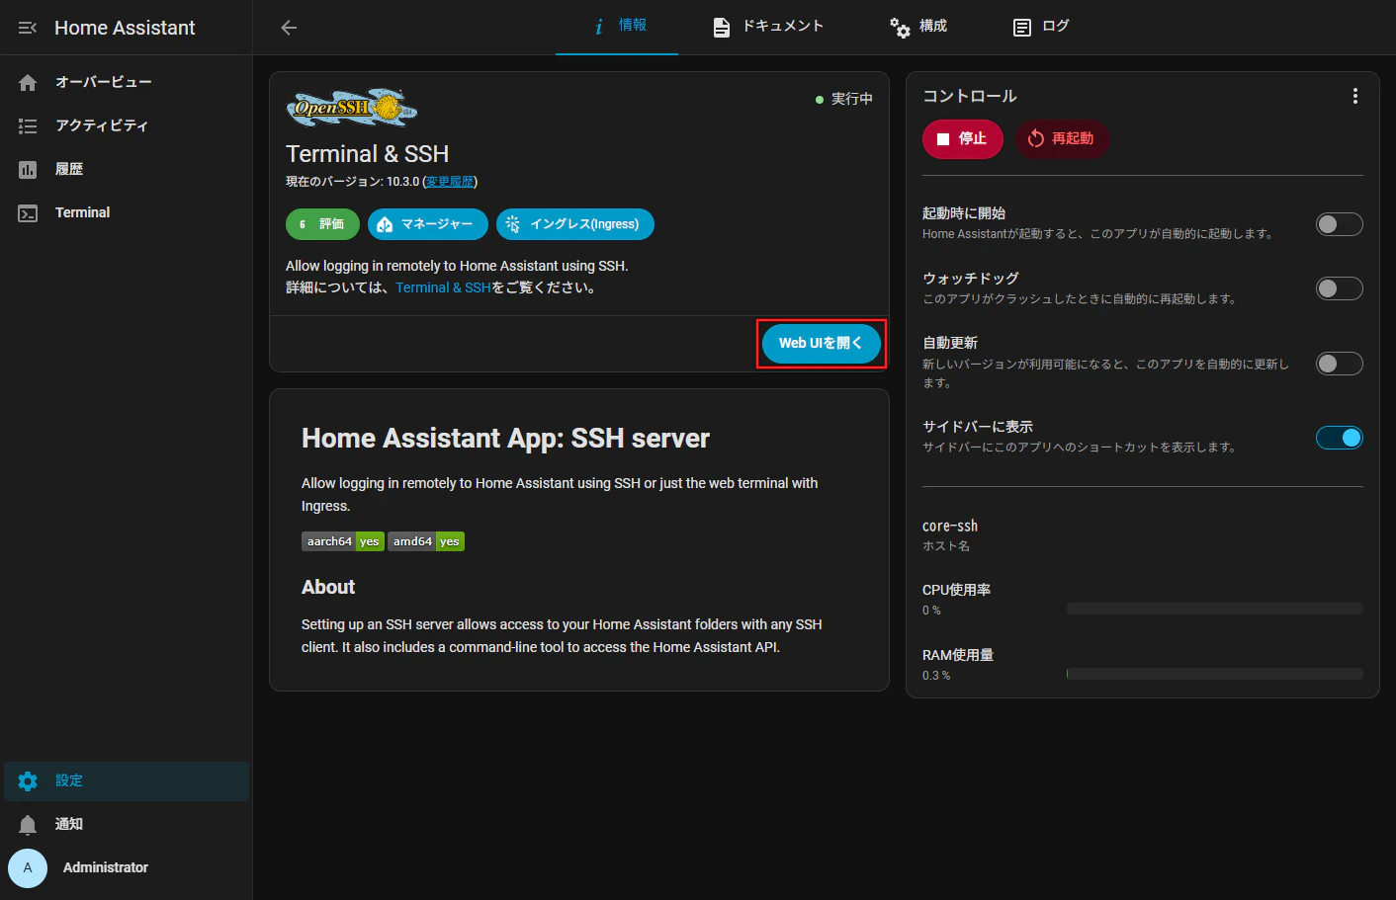
Task: Click the コントロール panel heading
Action: click(970, 96)
